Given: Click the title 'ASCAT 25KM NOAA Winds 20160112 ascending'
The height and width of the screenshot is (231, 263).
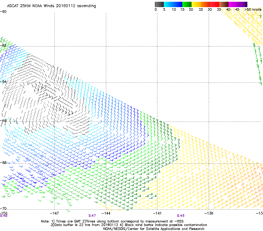Looking at the screenshot, I should 51,6.
